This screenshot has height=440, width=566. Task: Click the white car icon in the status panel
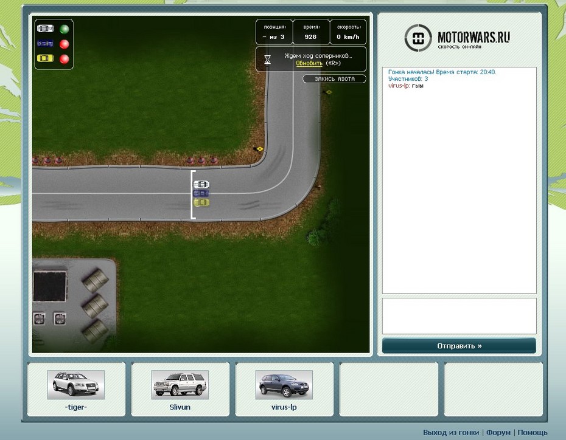click(45, 29)
